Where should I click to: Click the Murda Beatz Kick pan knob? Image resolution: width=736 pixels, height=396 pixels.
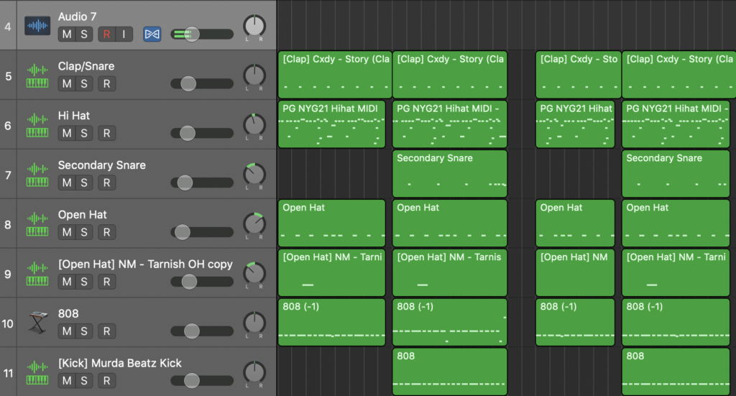(254, 372)
